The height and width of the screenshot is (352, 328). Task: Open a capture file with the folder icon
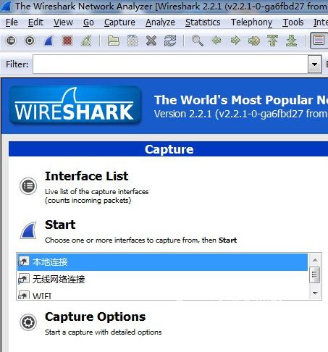114,41
